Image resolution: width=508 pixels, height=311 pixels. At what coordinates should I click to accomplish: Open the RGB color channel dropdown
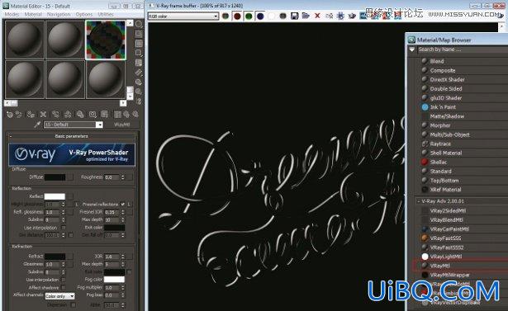click(x=183, y=16)
